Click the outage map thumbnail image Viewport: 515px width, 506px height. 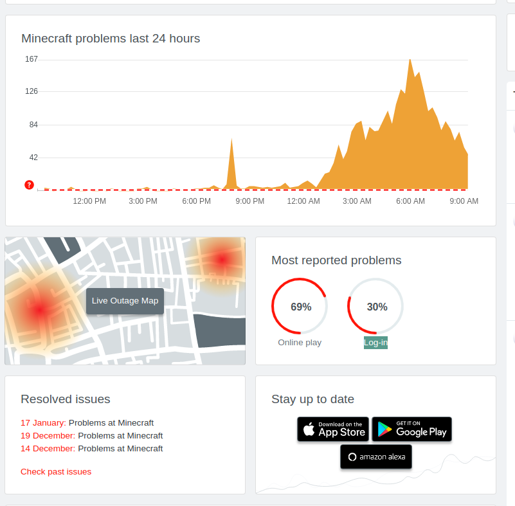coord(125,301)
